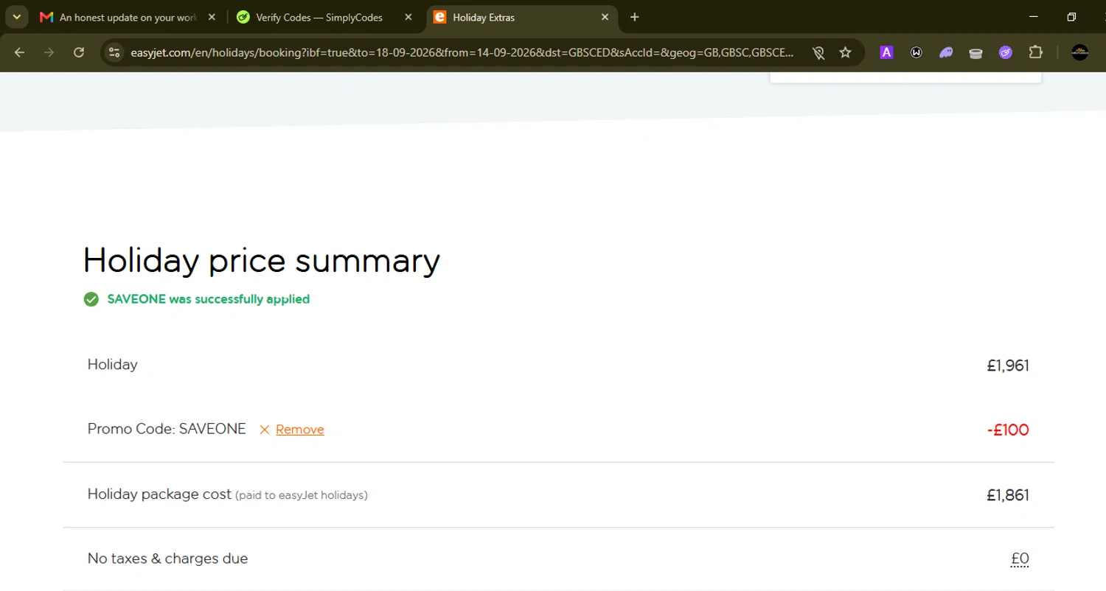The image size is (1106, 591).
Task: Open the purple A extension
Action: click(x=887, y=52)
